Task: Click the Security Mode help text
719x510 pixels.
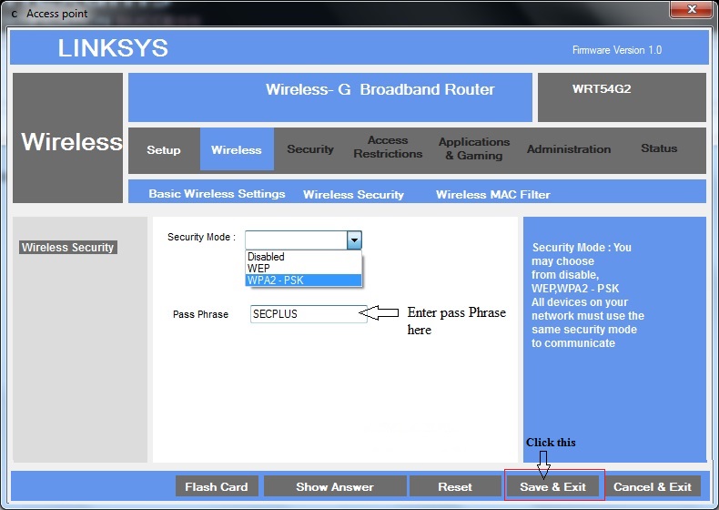Action: coord(587,295)
